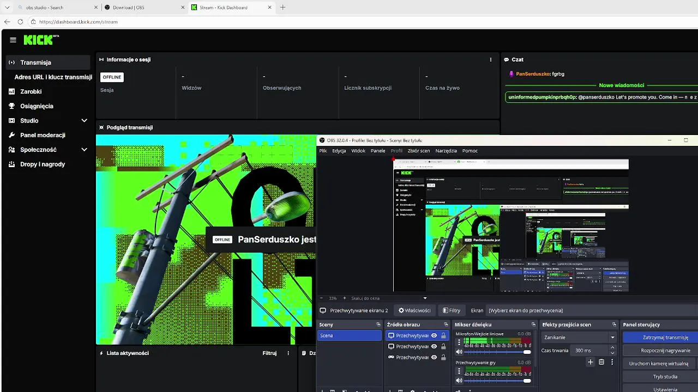Zoom out the OBS preview
This screenshot has width=698, height=392.
click(321, 298)
